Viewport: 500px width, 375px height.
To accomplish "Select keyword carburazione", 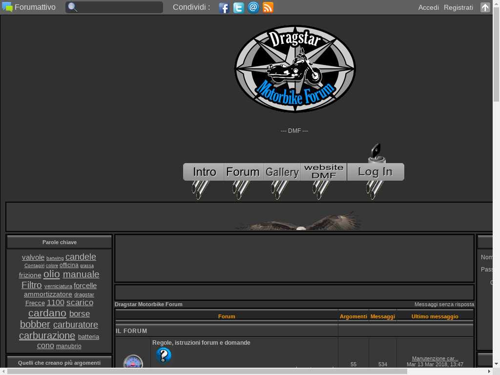I will pyautogui.click(x=47, y=335).
